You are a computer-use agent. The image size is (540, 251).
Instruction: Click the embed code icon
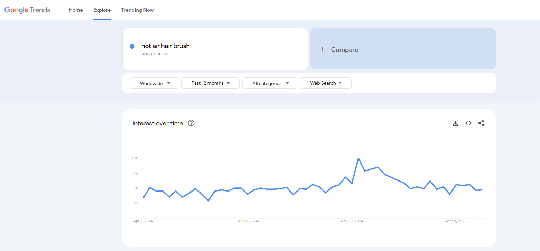tap(468, 123)
